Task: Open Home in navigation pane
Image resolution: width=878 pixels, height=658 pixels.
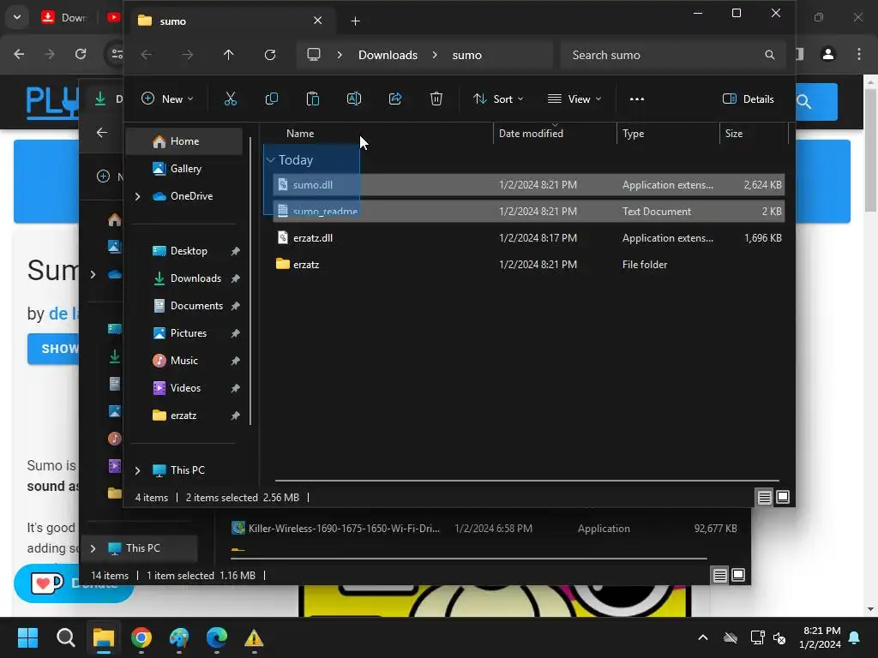Action: tap(183, 141)
